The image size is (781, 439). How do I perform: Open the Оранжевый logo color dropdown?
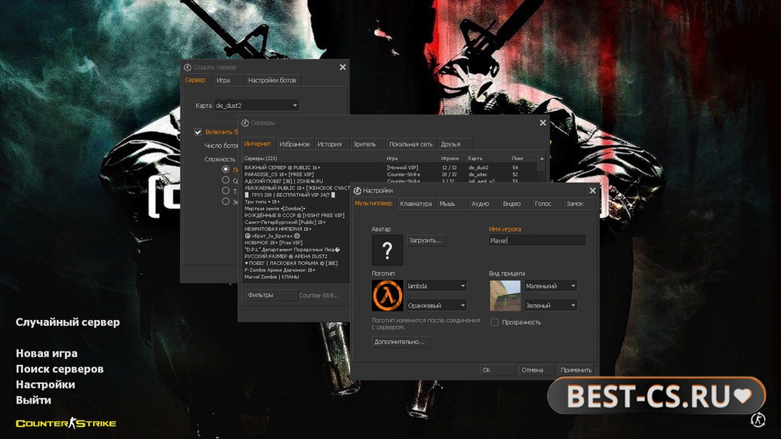[x=437, y=305]
